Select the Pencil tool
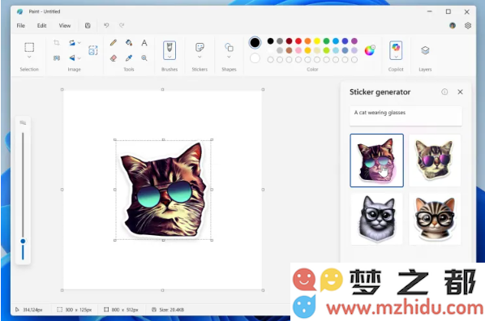 (x=114, y=43)
